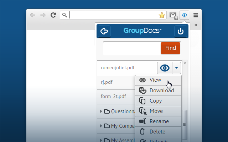Open the Questionnaires folder name

(123, 111)
